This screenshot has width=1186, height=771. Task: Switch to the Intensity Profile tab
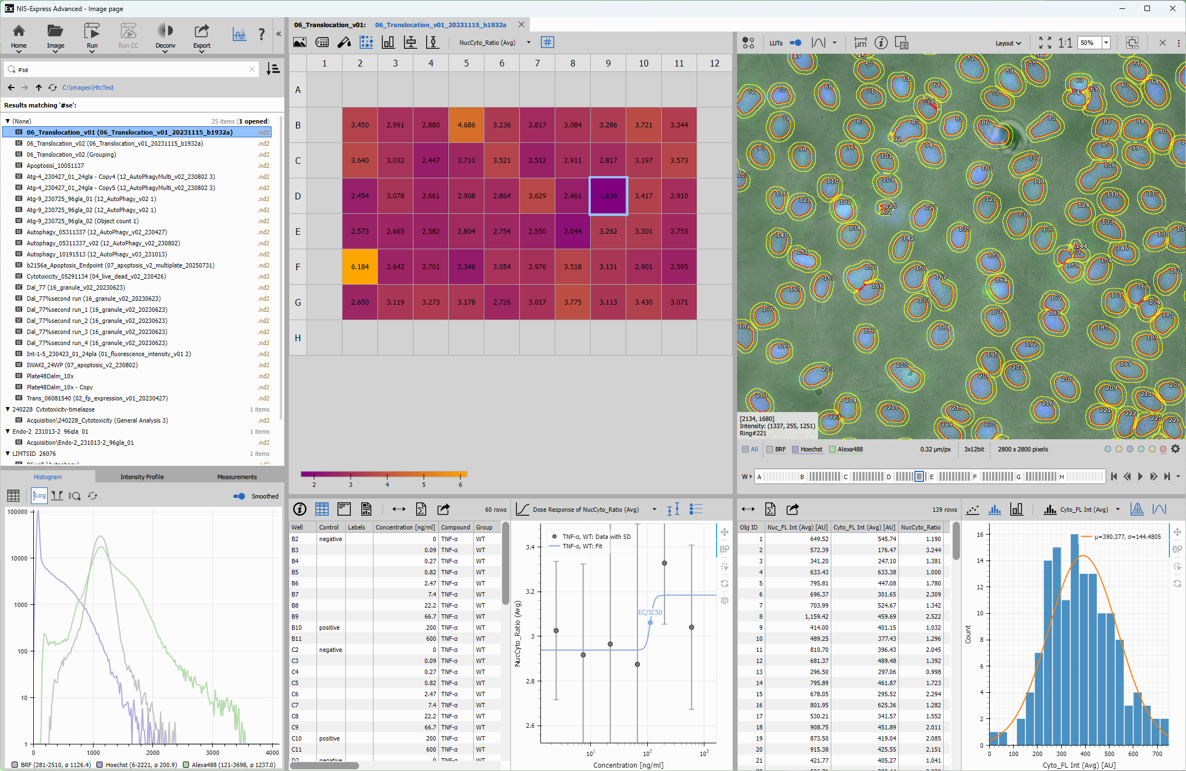(x=142, y=477)
